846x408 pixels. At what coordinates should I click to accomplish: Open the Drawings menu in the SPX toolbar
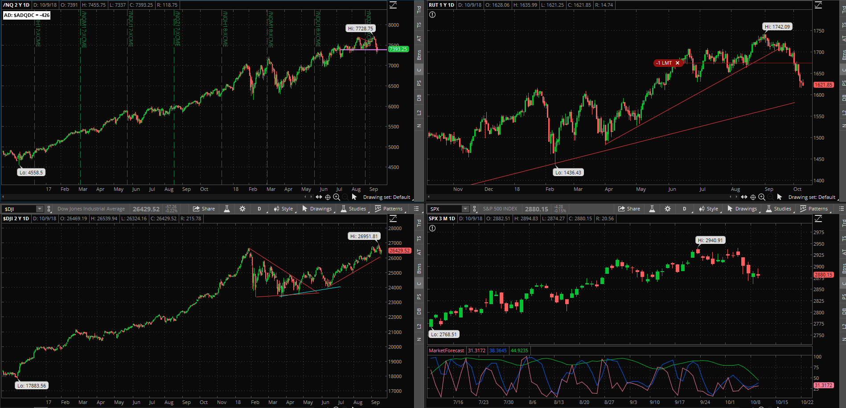pyautogui.click(x=742, y=209)
